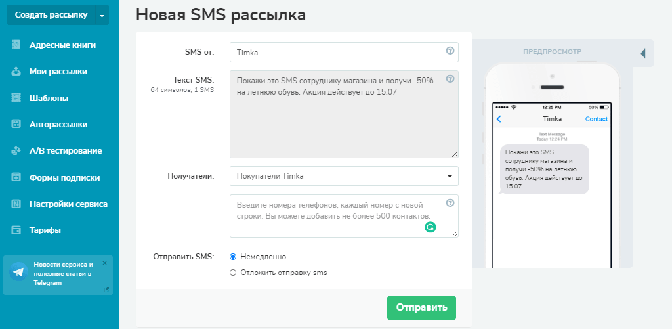Open 'Мои рассылки' menu item

[x=58, y=72]
